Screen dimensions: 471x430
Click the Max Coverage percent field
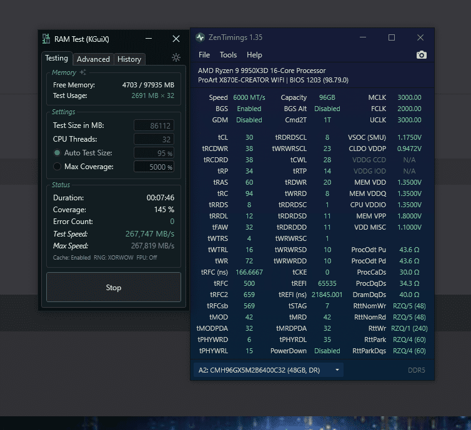tap(154, 167)
